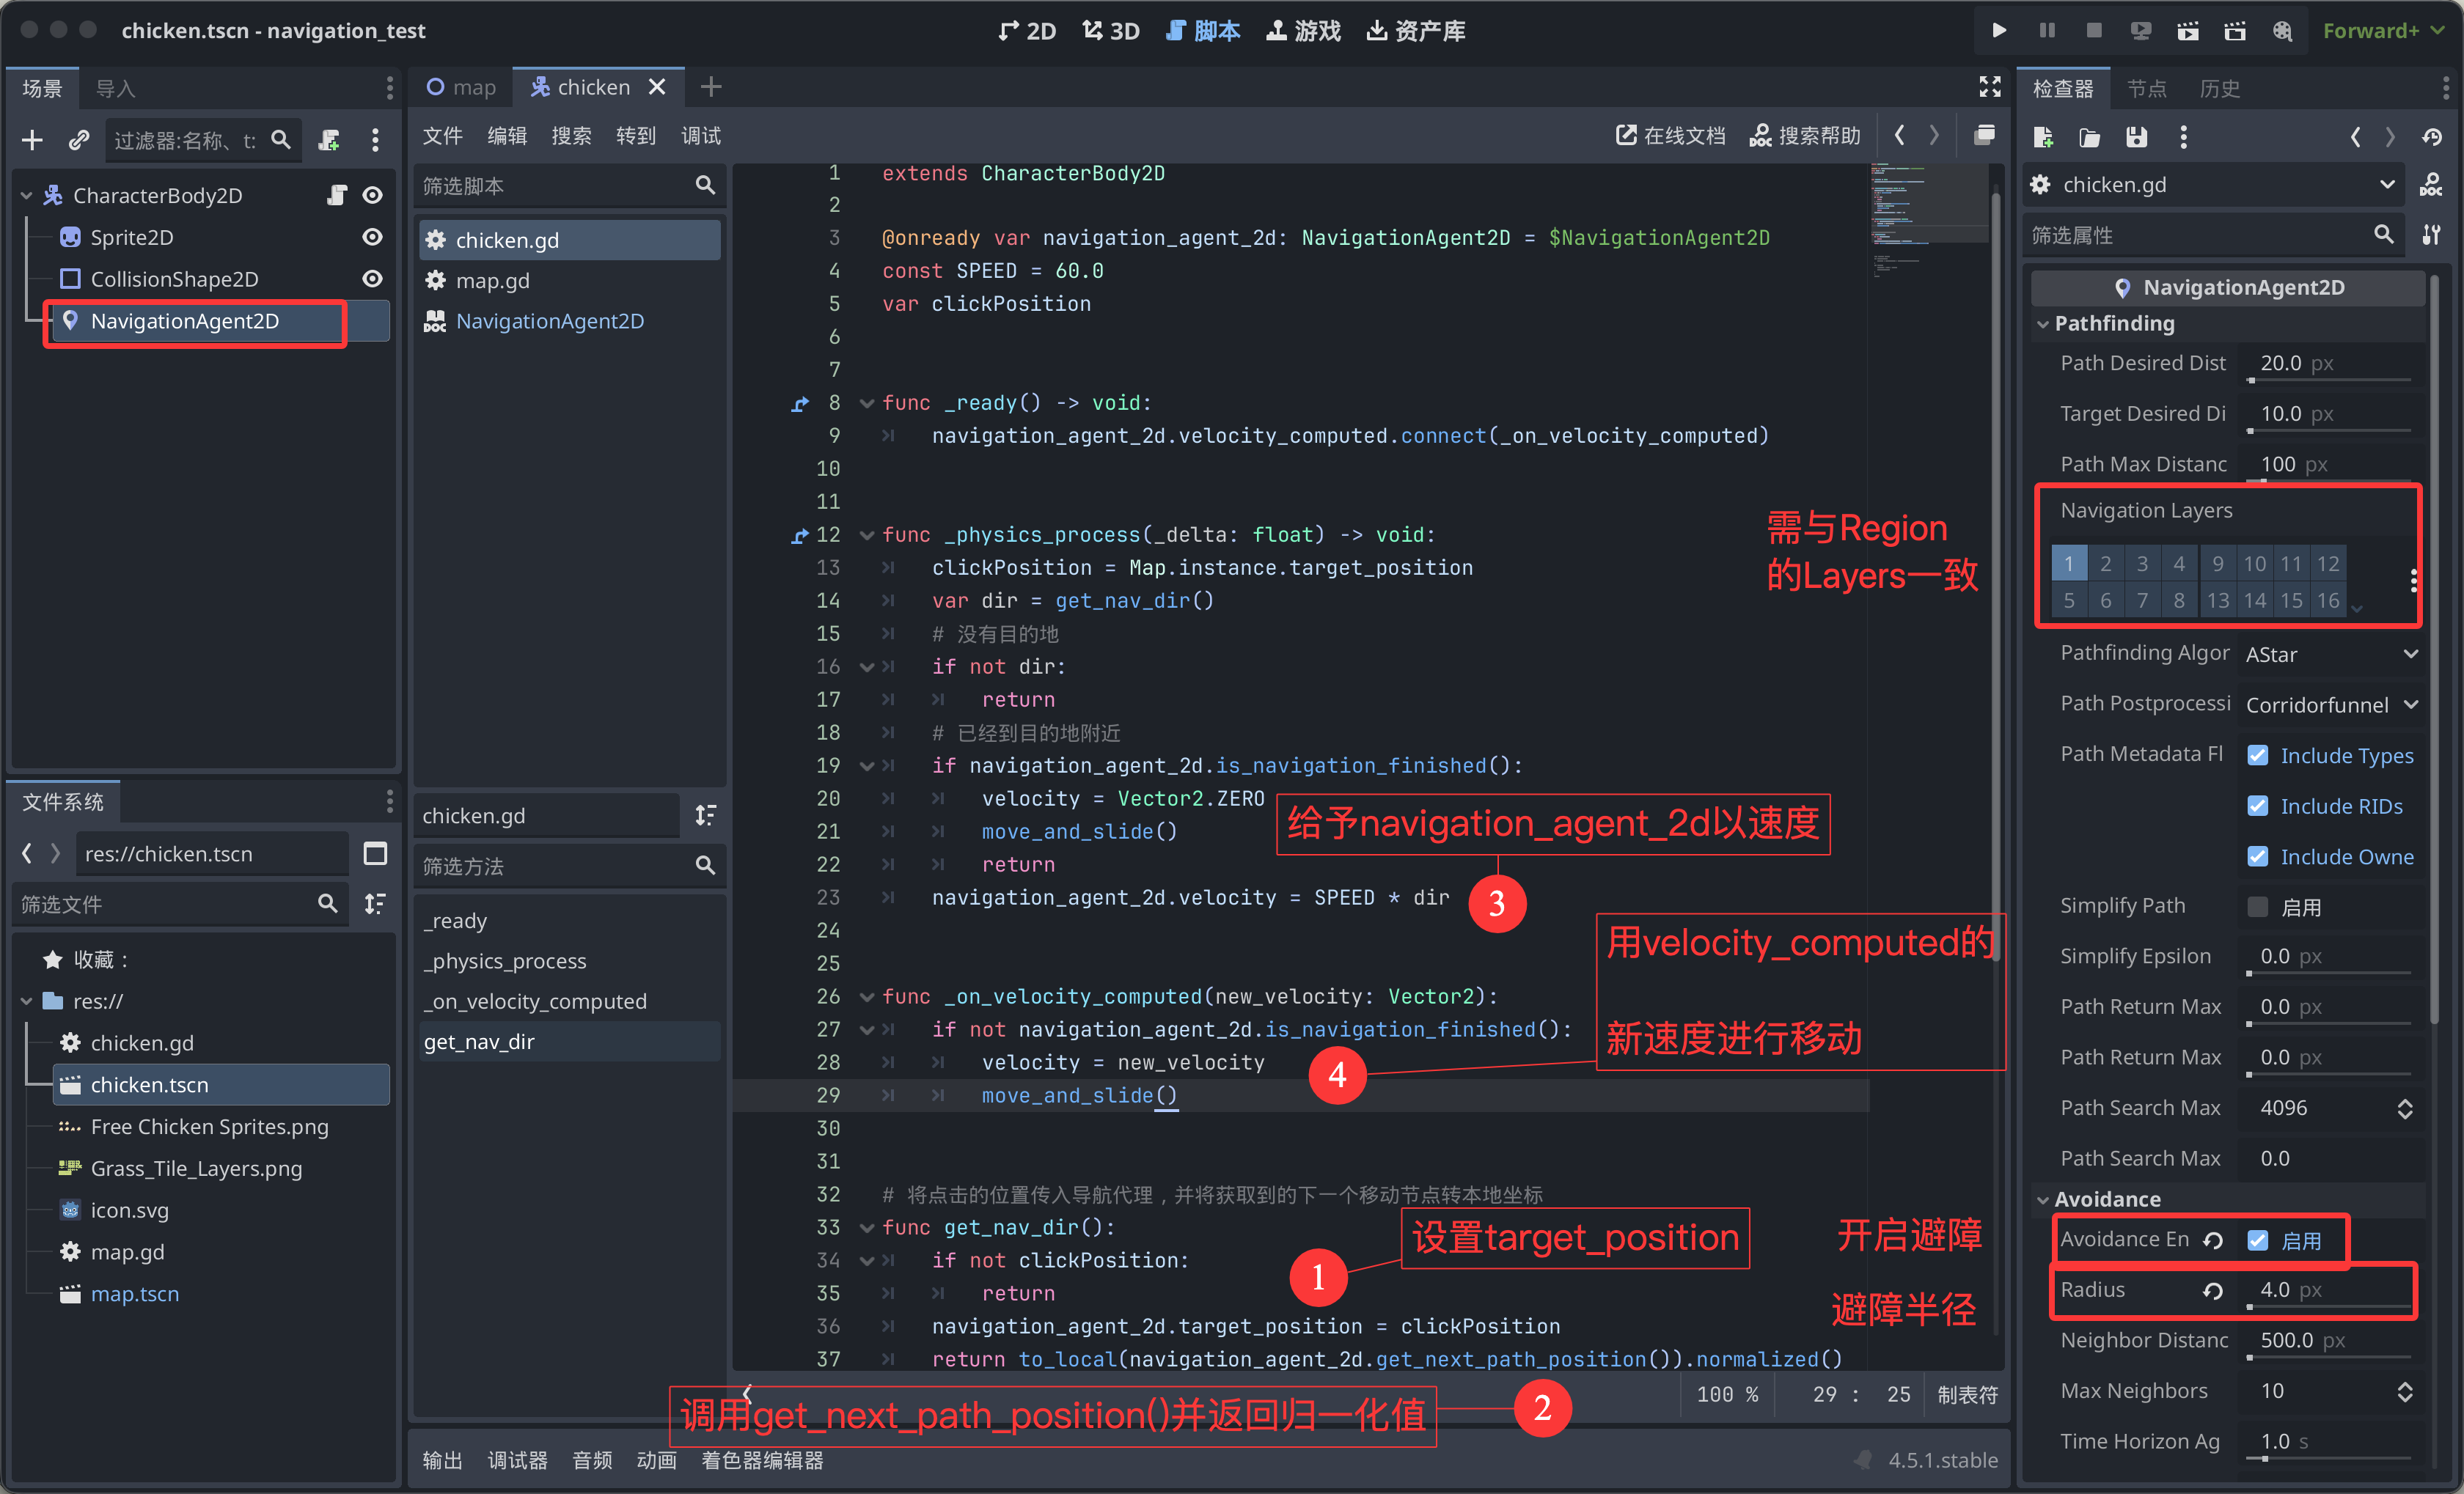Enable the Simplify Path checkbox
The width and height of the screenshot is (2464, 1494).
[2257, 906]
